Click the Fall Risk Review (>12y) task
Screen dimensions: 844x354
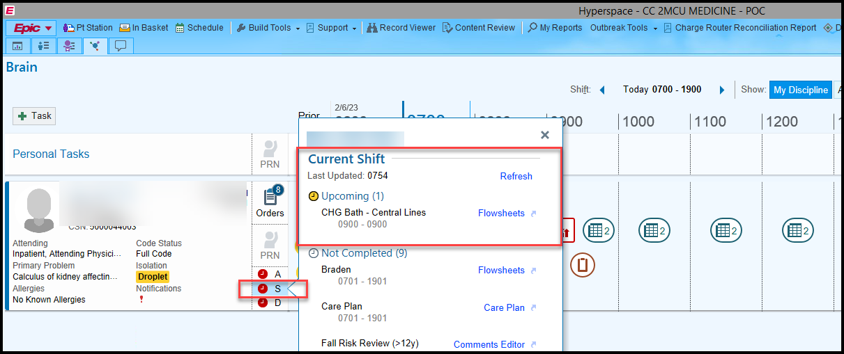tap(369, 343)
